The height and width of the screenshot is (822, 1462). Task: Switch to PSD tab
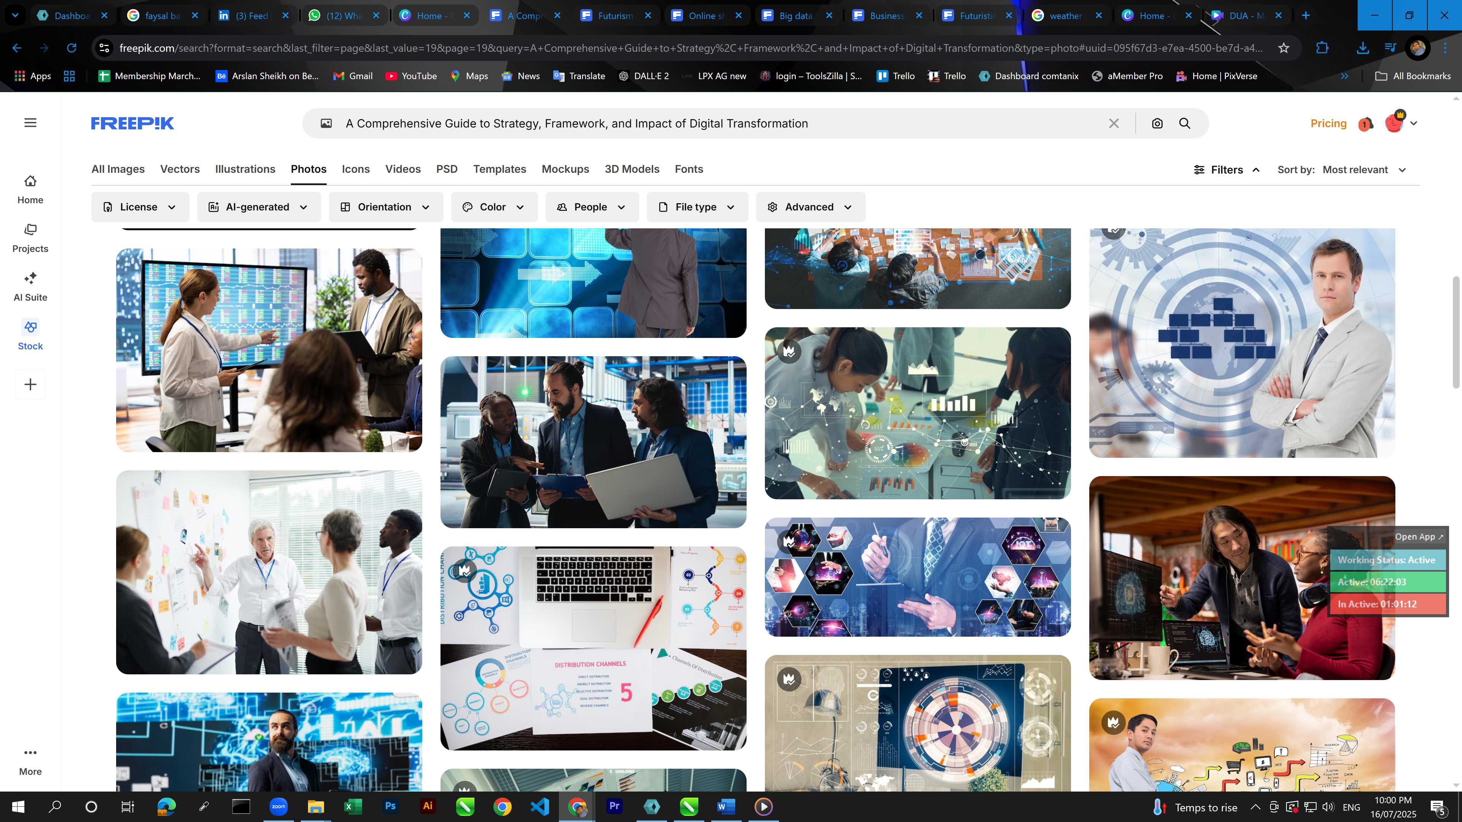click(x=447, y=169)
